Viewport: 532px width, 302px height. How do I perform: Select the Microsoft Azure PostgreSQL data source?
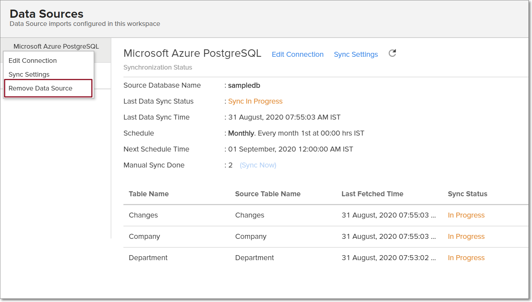[56, 46]
